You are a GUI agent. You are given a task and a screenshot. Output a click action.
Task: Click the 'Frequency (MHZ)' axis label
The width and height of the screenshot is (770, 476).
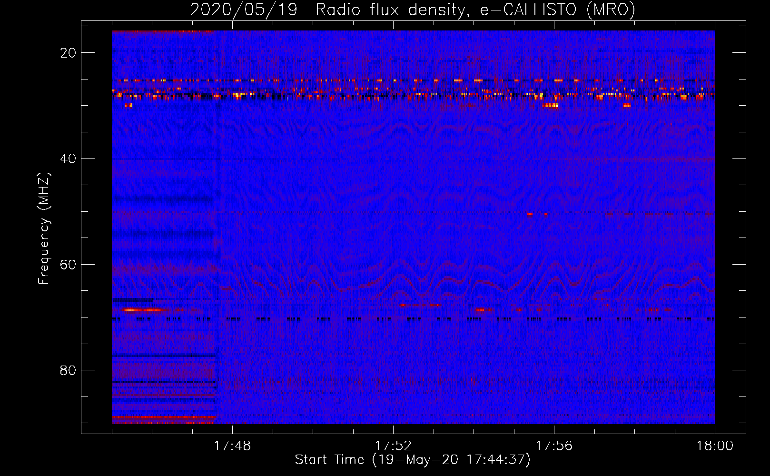pyautogui.click(x=44, y=228)
